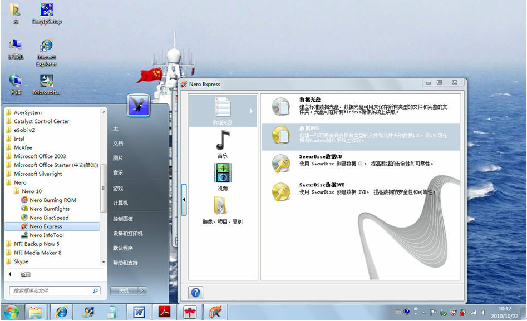Image resolution: width=527 pixels, height=321 pixels.
Task: Open 游戏 in Start menu right pane
Action: click(118, 189)
